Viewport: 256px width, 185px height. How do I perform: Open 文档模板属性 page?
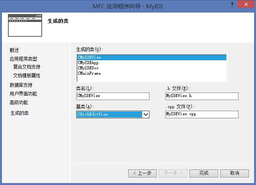(27, 75)
